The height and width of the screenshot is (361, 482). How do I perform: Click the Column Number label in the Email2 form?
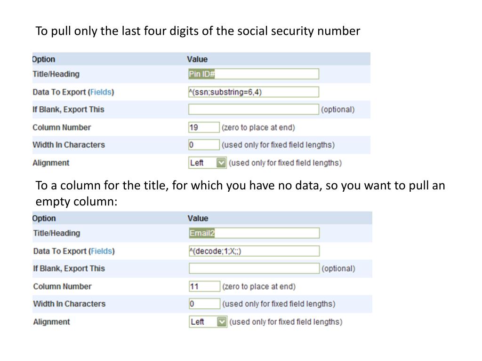pos(63,286)
